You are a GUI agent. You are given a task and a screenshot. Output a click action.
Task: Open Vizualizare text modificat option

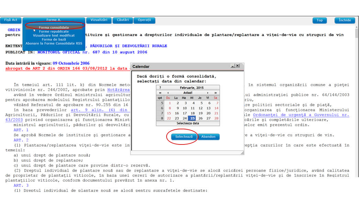click(x=53, y=35)
